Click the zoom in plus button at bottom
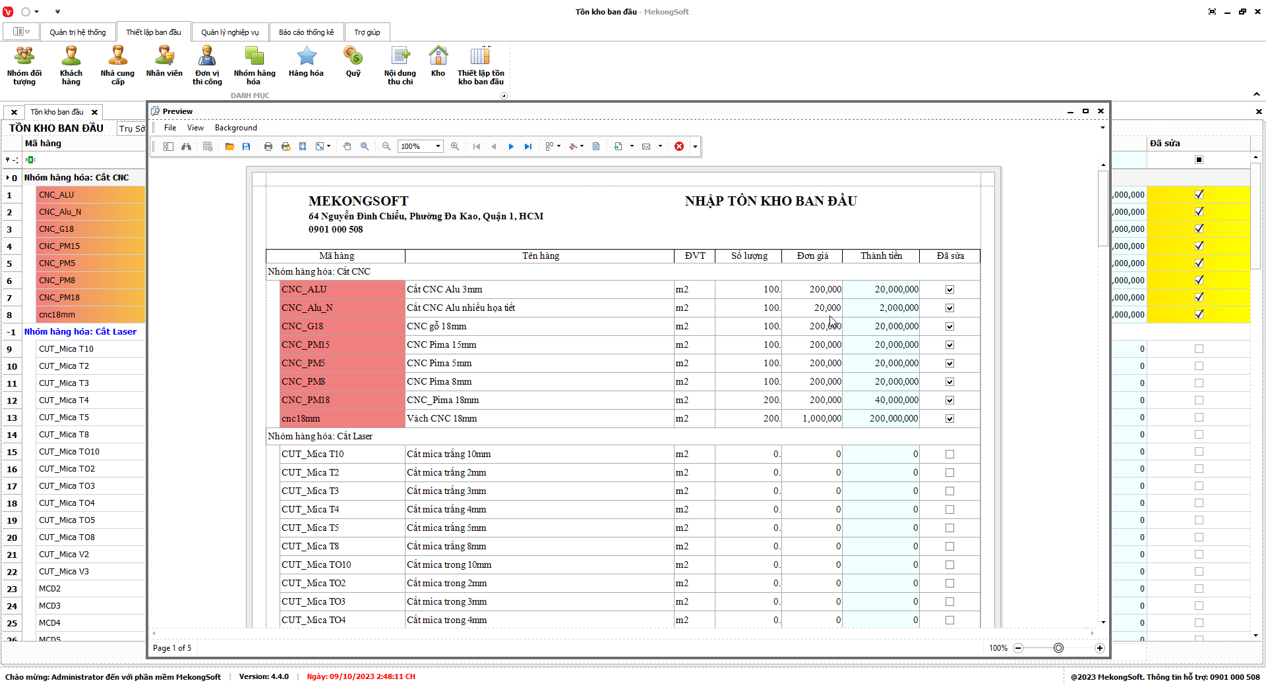 point(1100,648)
